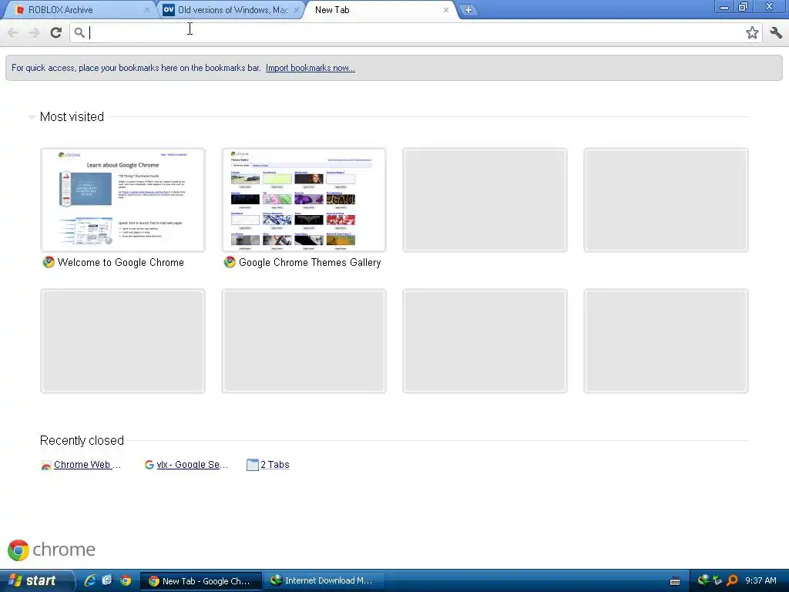Click the browser Forward arrow button

pyautogui.click(x=34, y=32)
